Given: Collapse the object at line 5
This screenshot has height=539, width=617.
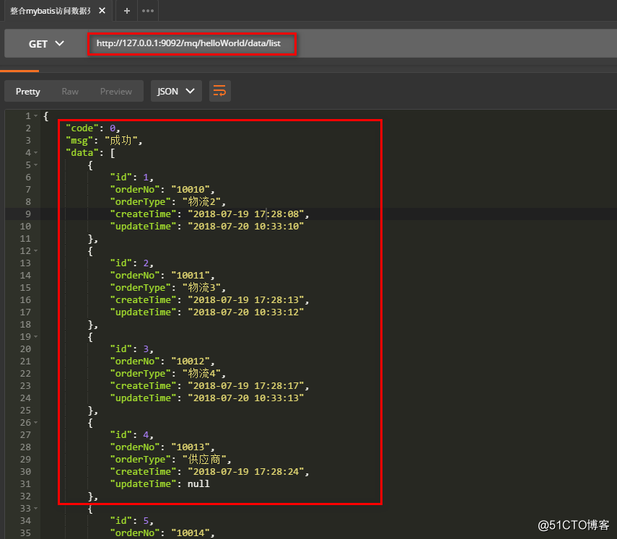Looking at the screenshot, I should point(36,165).
